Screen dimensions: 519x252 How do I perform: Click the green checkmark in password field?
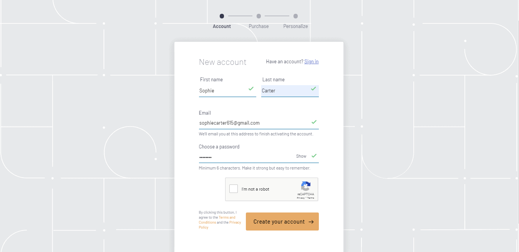pos(314,156)
